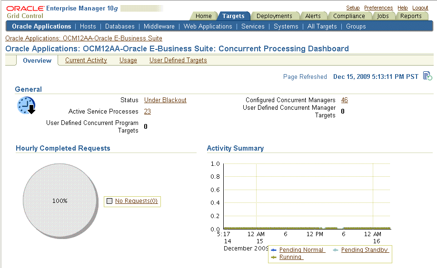This screenshot has width=437, height=268.
Task: Open the Help link
Action: click(402, 8)
